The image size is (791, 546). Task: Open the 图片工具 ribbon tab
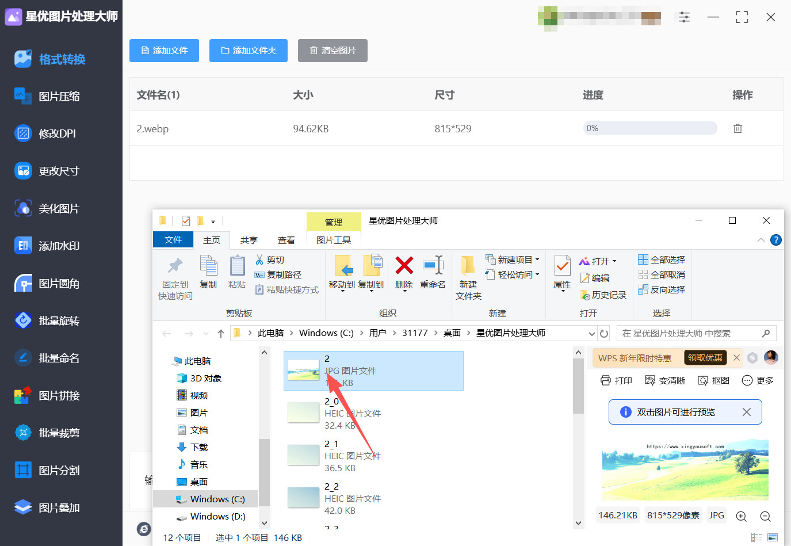click(334, 240)
